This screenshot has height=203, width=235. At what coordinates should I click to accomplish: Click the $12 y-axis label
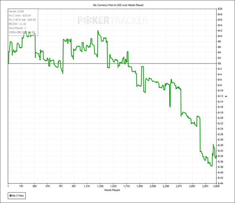220,31
